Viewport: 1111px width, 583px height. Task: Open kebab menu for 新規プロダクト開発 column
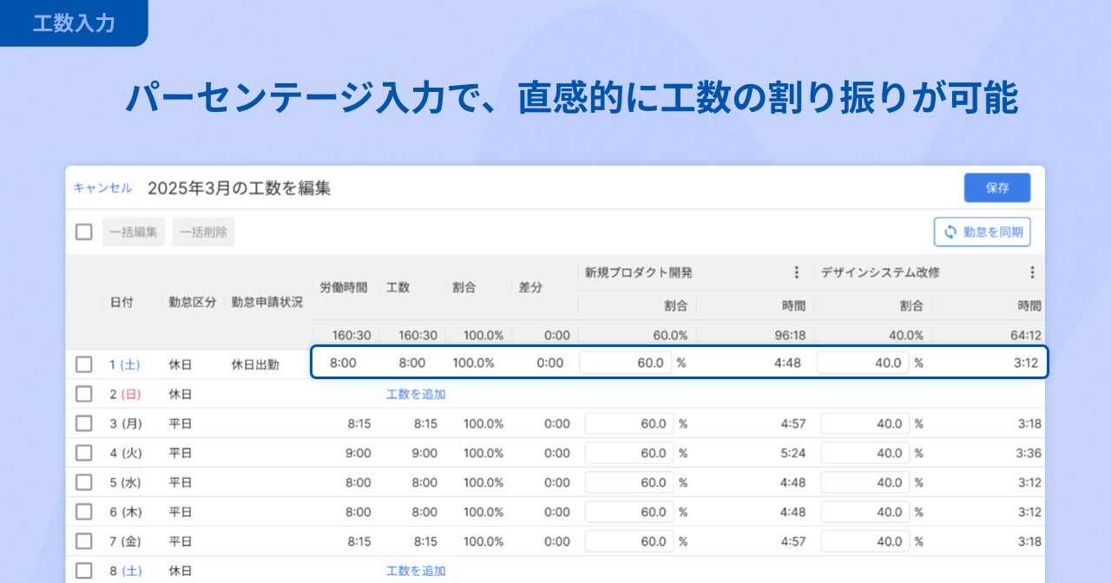point(797,272)
